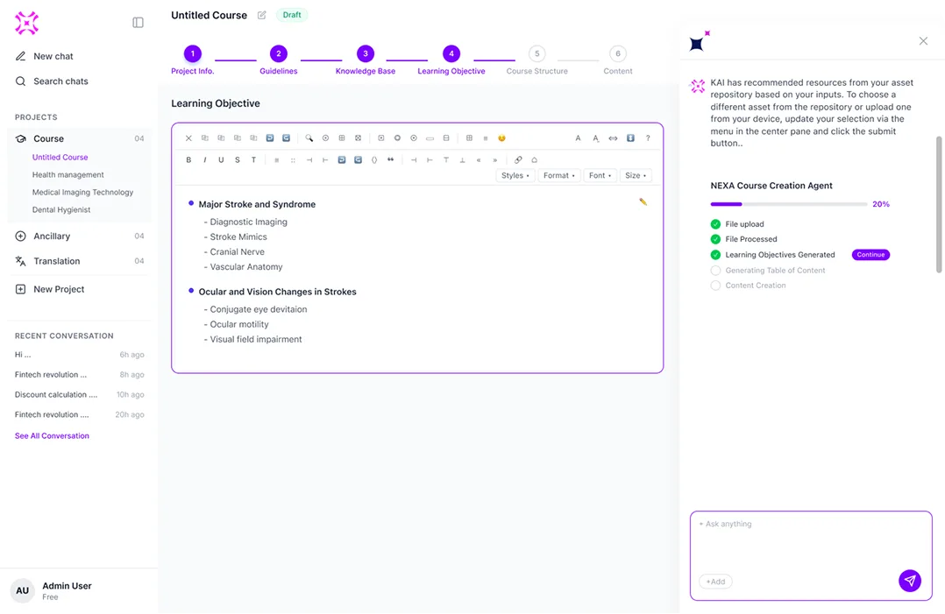Screen dimensions: 945x614
Task: Open See All Conversation link
Action: [x=52, y=436]
